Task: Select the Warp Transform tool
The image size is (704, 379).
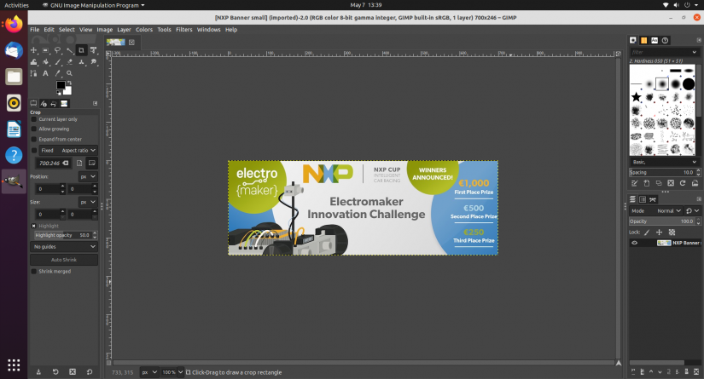Action: tap(33, 62)
